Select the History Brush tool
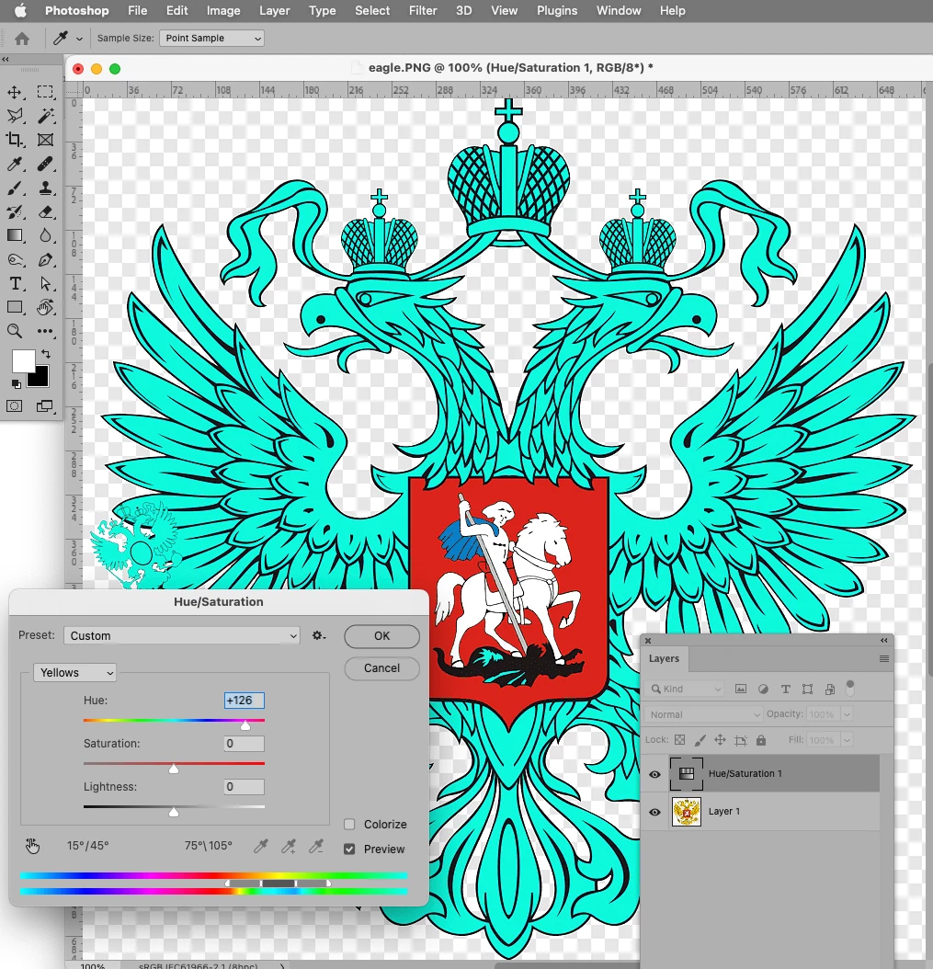 (15, 212)
